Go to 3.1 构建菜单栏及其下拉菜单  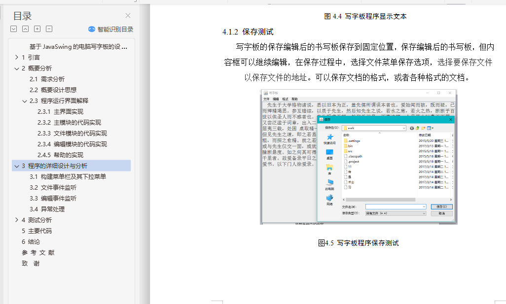(x=68, y=177)
